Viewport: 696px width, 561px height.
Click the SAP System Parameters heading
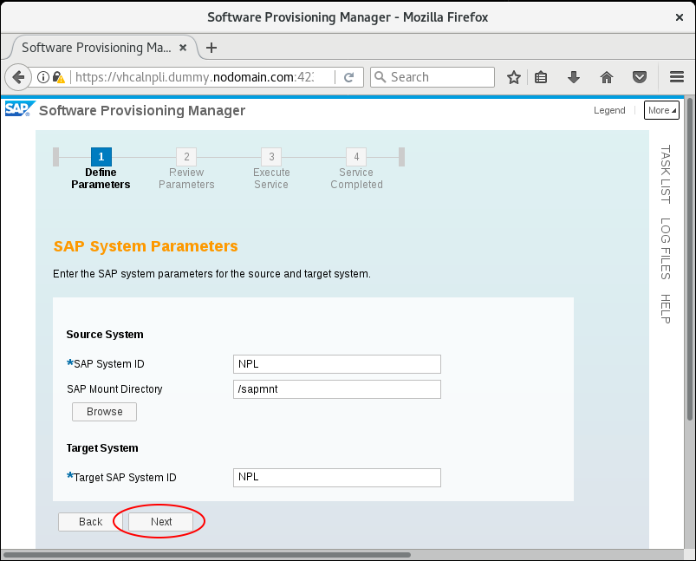(146, 246)
